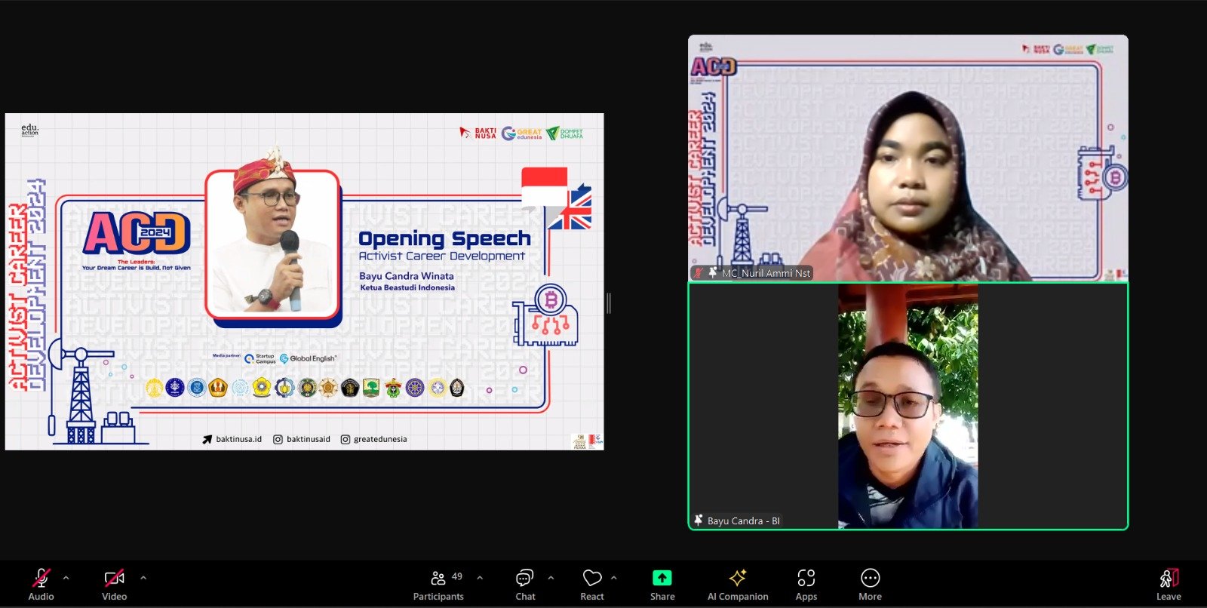
Task: Expand the React options caret
Action: click(614, 578)
